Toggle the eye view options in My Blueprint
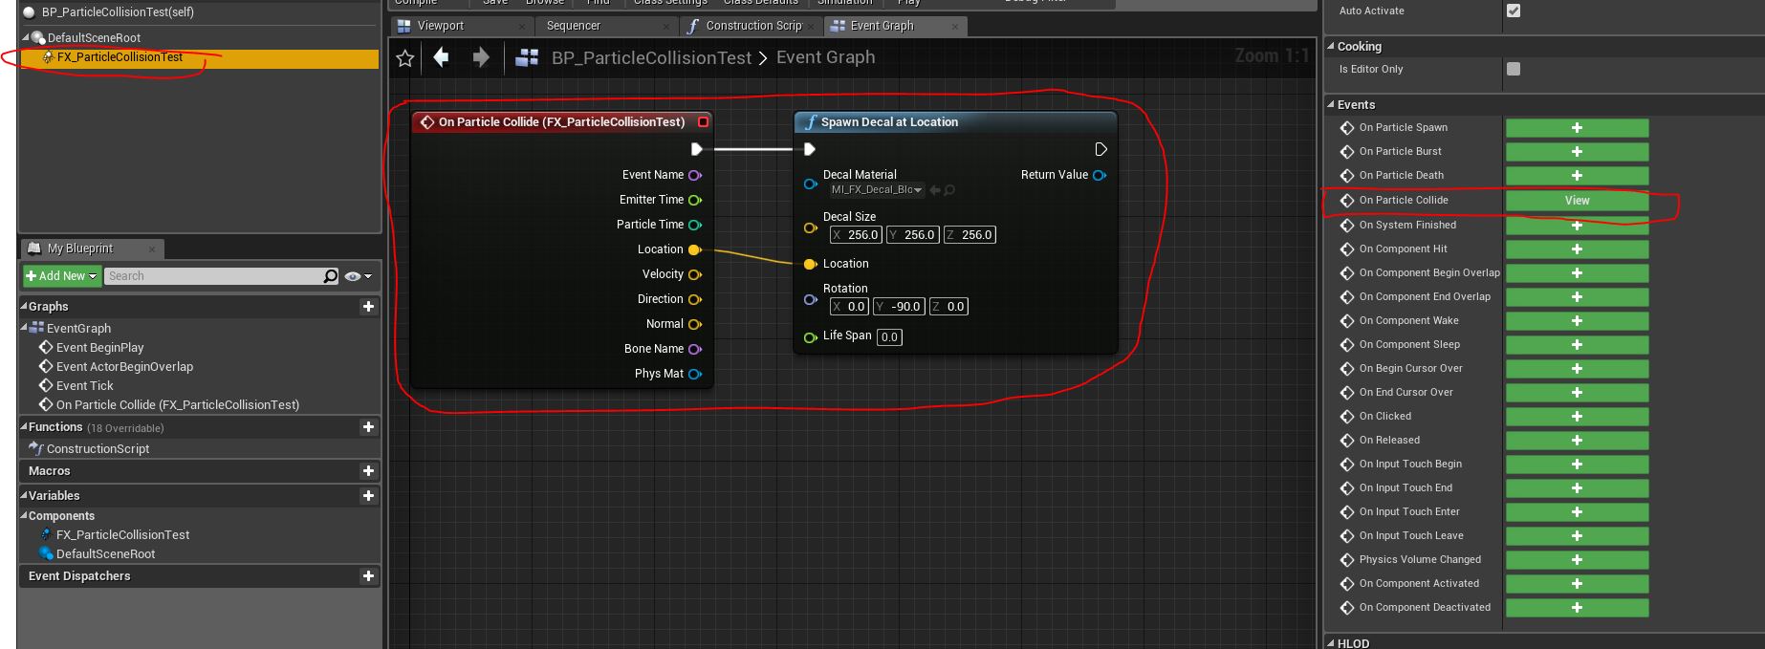 click(x=358, y=276)
